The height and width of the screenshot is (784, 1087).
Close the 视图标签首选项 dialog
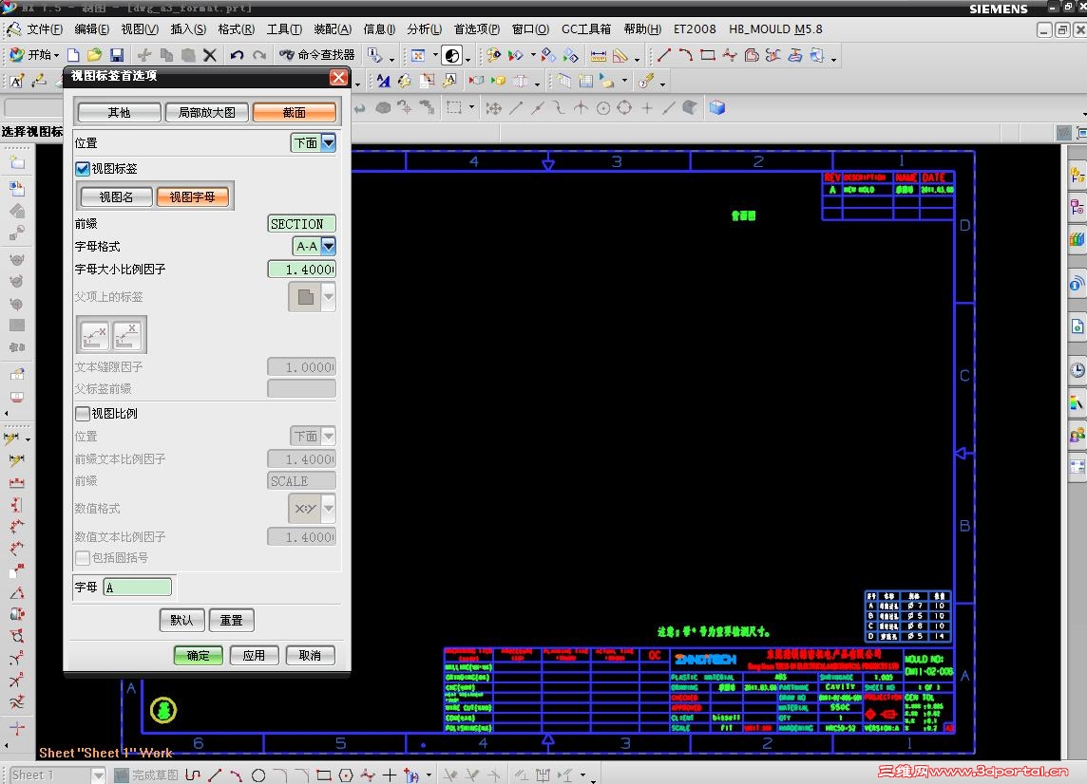338,77
